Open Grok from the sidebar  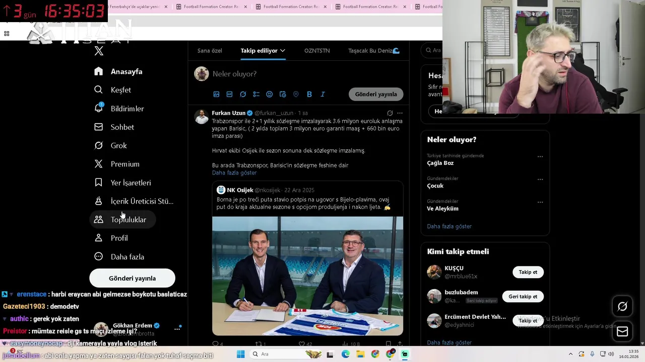[x=111, y=146]
